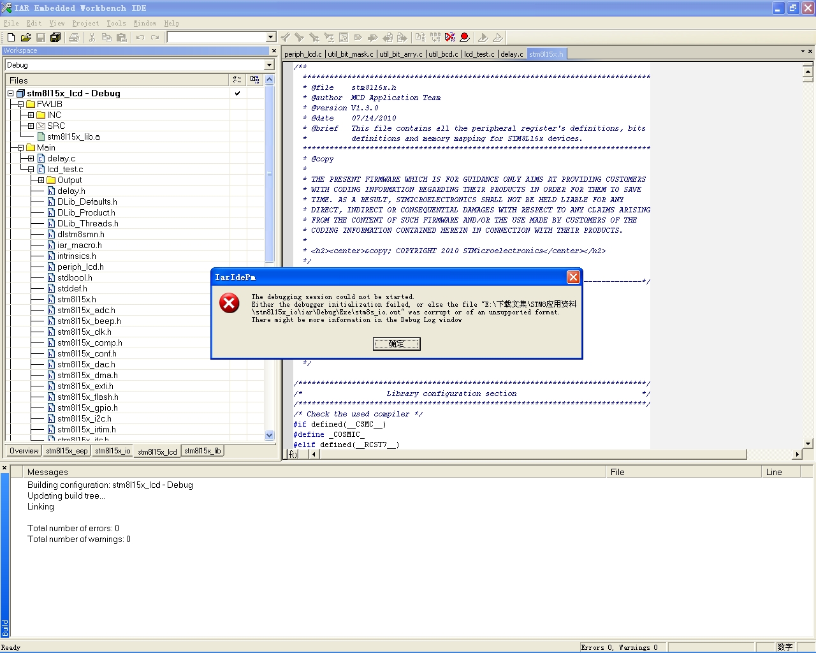
Task: Click the Debug without Downloading icon
Action: [x=498, y=38]
